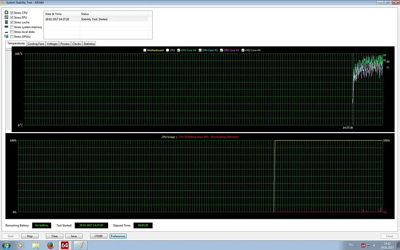Click the RU language indicator
The height and width of the screenshot is (250, 400).
click(351, 245)
